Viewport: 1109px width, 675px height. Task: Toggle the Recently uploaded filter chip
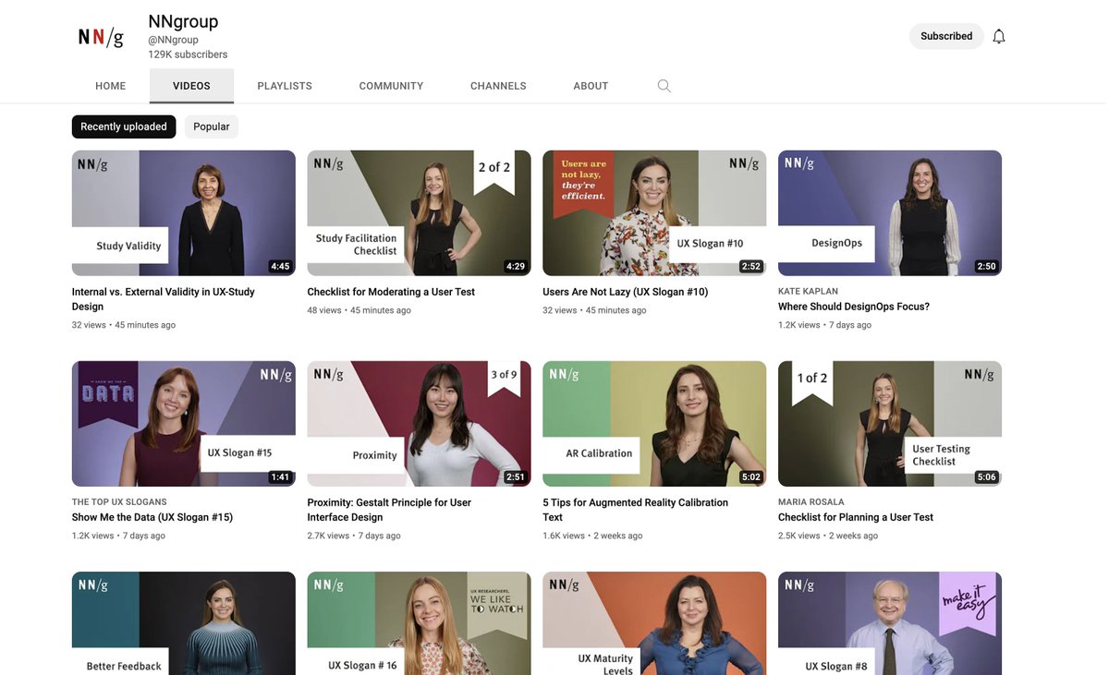click(x=124, y=126)
